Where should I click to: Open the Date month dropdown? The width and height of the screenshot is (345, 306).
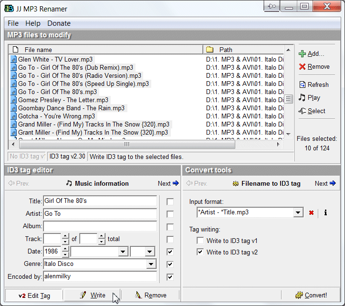(x=123, y=252)
